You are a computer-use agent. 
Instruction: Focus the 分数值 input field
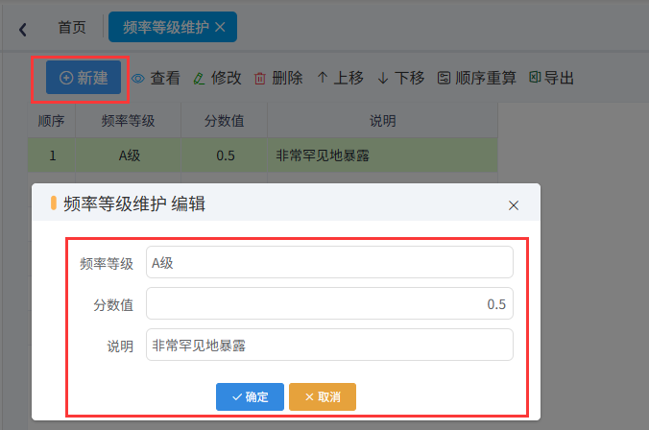pyautogui.click(x=329, y=303)
